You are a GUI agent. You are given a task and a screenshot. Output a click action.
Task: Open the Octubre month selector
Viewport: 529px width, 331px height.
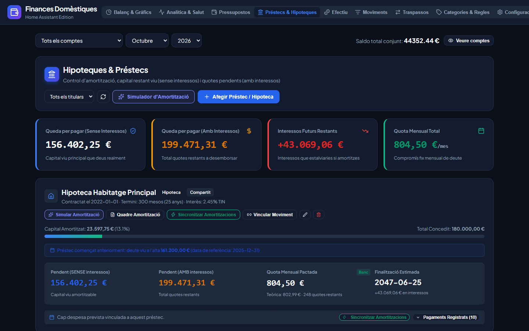[x=147, y=40]
